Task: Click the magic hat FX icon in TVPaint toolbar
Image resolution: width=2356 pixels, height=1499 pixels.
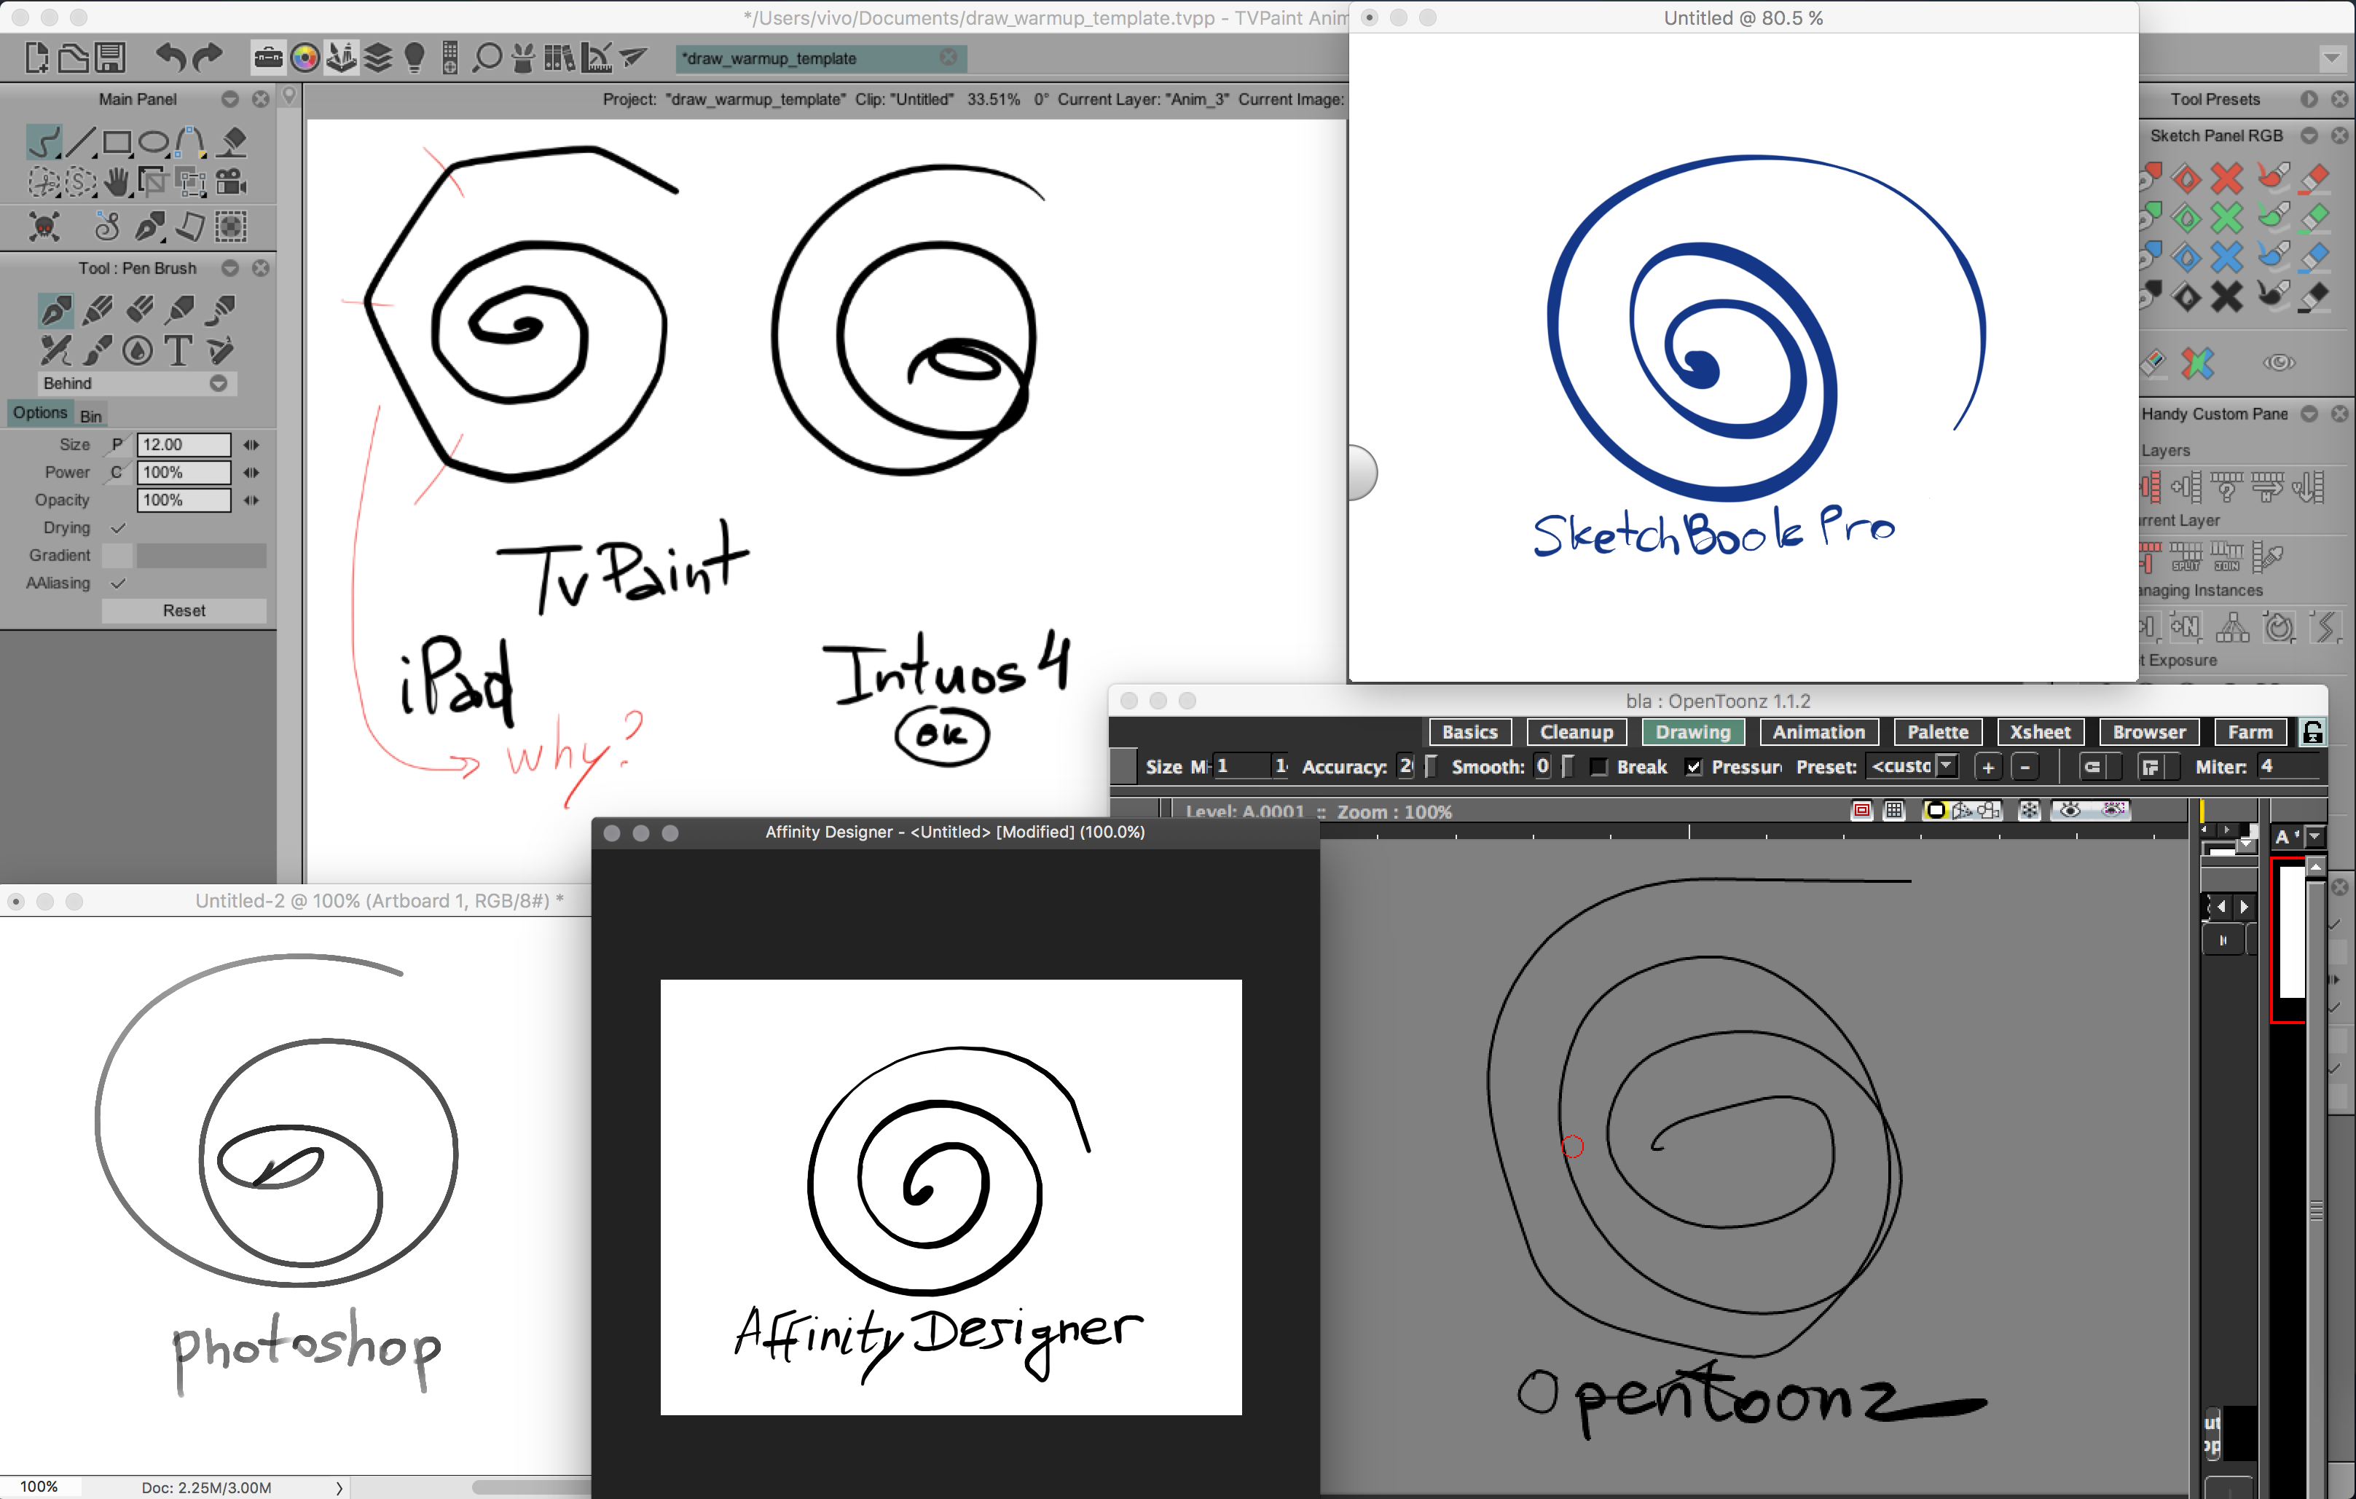Action: (x=524, y=59)
